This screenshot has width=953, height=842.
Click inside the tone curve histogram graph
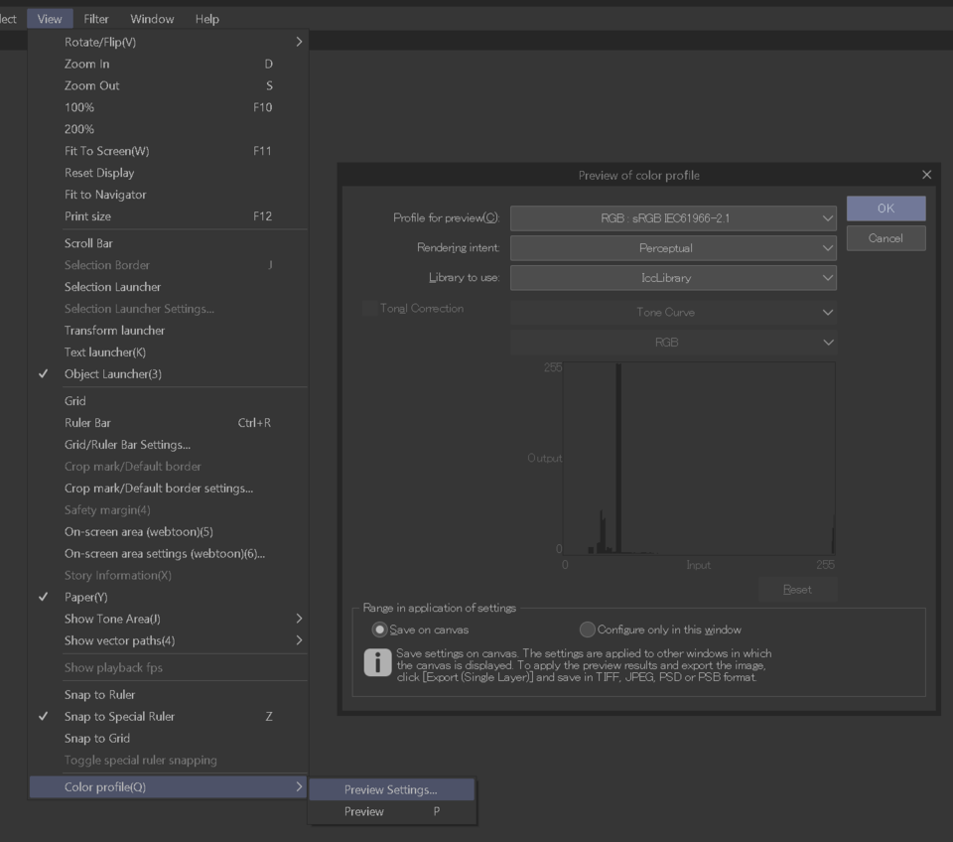pyautogui.click(x=699, y=458)
